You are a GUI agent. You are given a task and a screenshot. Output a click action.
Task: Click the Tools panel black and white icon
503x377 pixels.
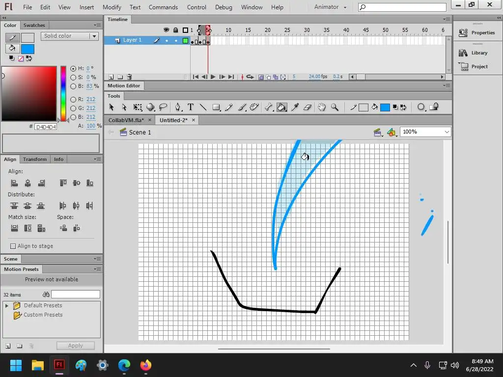coord(395,108)
